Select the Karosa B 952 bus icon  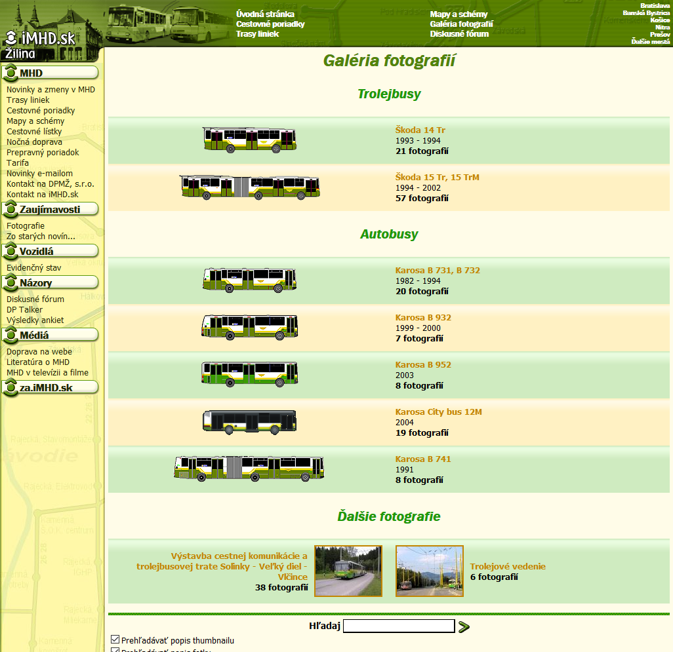249,374
